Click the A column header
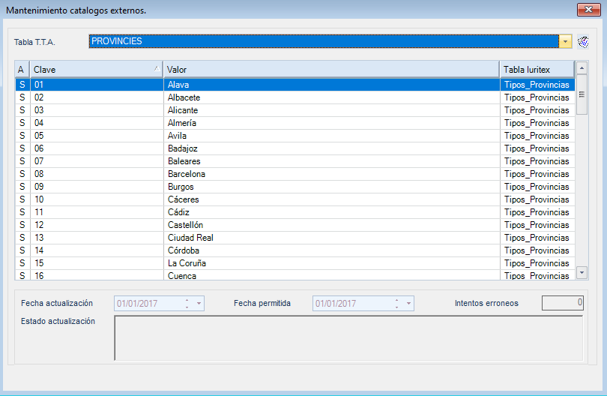Viewport: 607px width, 396px height. (22, 70)
